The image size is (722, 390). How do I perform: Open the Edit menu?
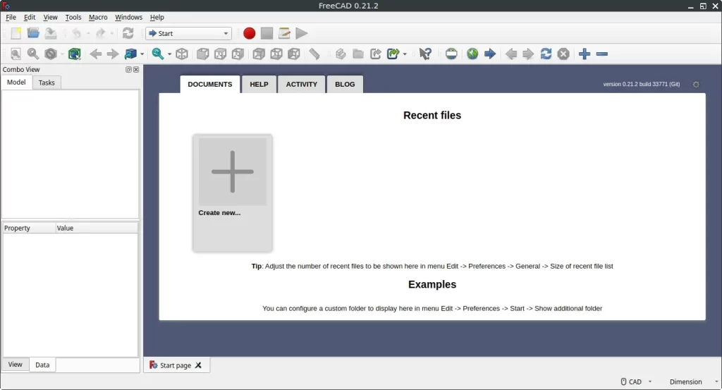[30, 17]
